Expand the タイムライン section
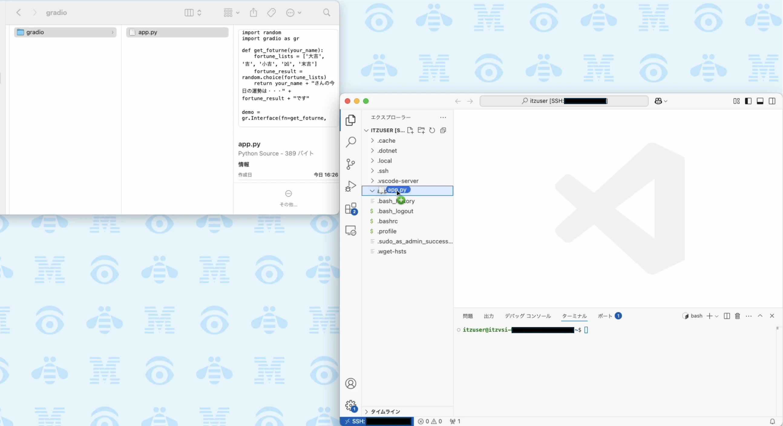Screen dimensions: 783x426 click(407, 412)
